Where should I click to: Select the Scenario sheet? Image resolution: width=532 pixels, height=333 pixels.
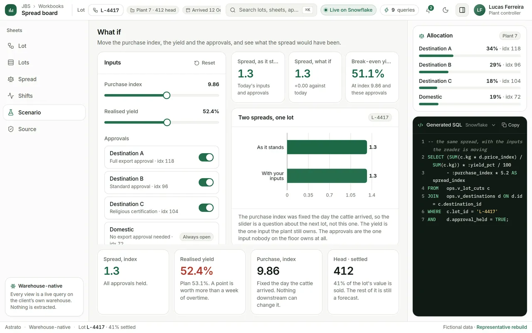[44, 112]
